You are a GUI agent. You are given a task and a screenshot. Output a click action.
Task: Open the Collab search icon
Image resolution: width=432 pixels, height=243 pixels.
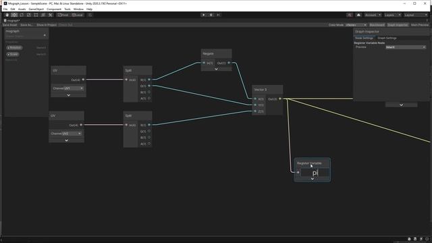(x=350, y=15)
